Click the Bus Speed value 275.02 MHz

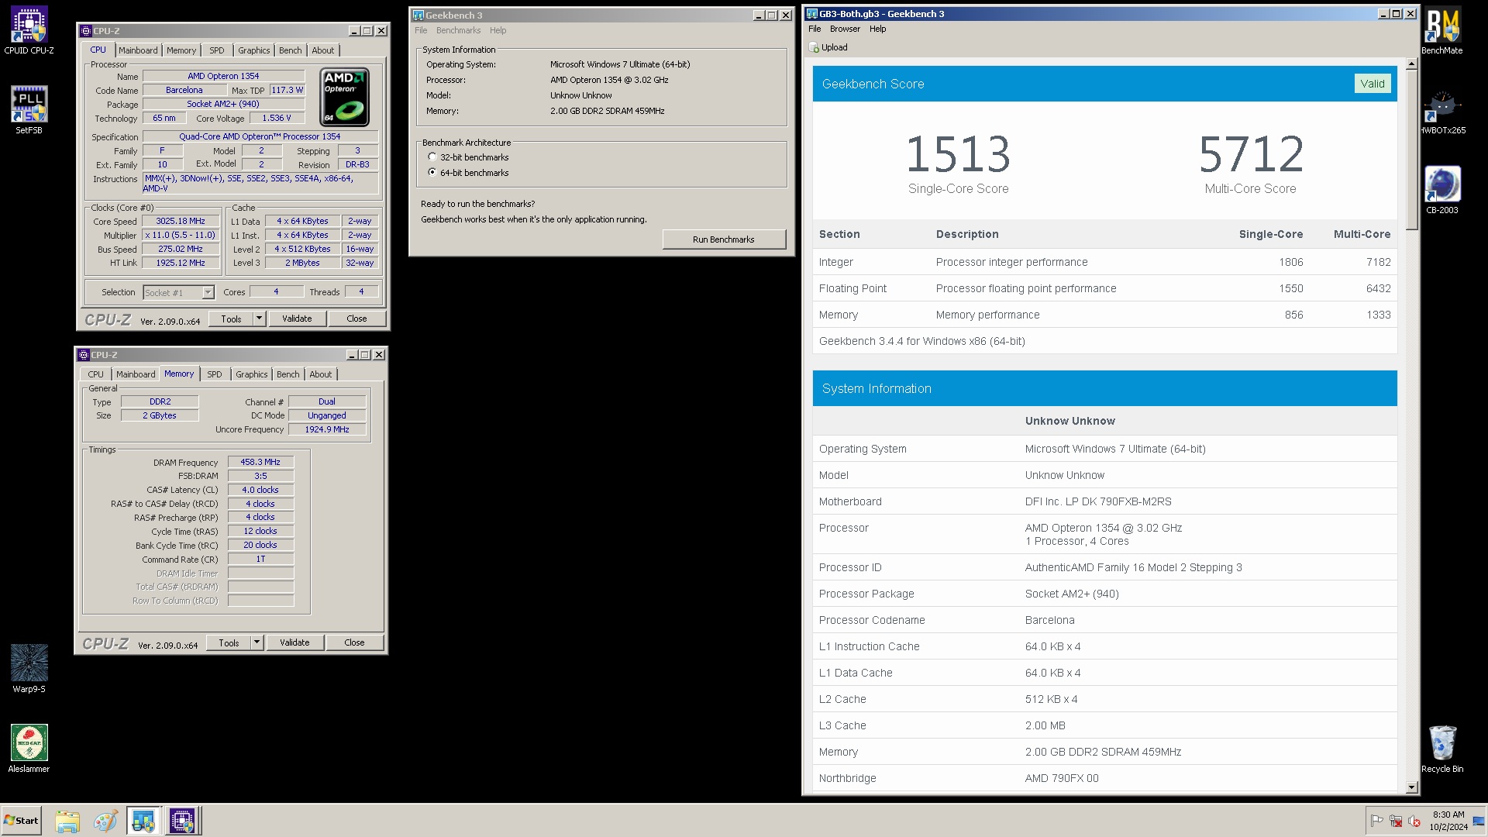point(181,249)
